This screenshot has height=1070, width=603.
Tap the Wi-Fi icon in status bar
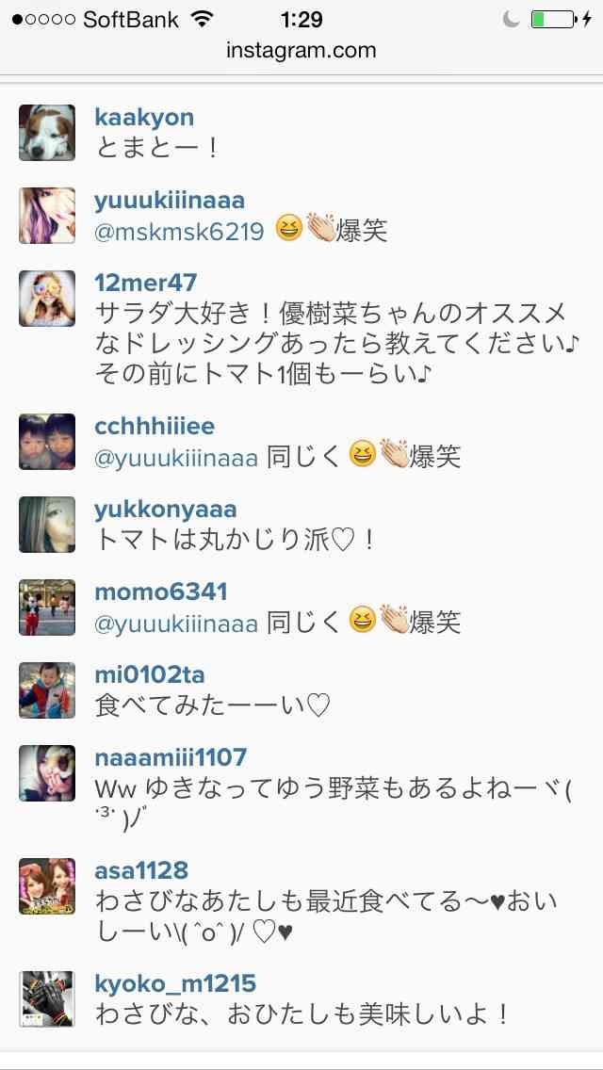(203, 19)
